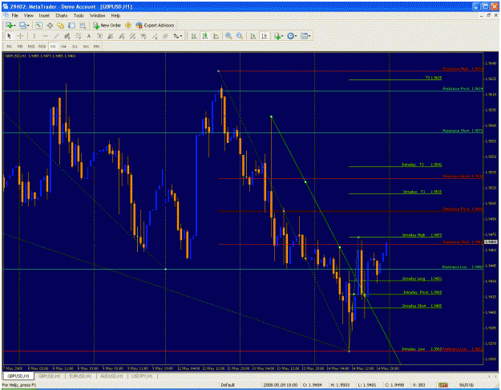Select the M1 timeframe button
501x390 pixels.
10,47
